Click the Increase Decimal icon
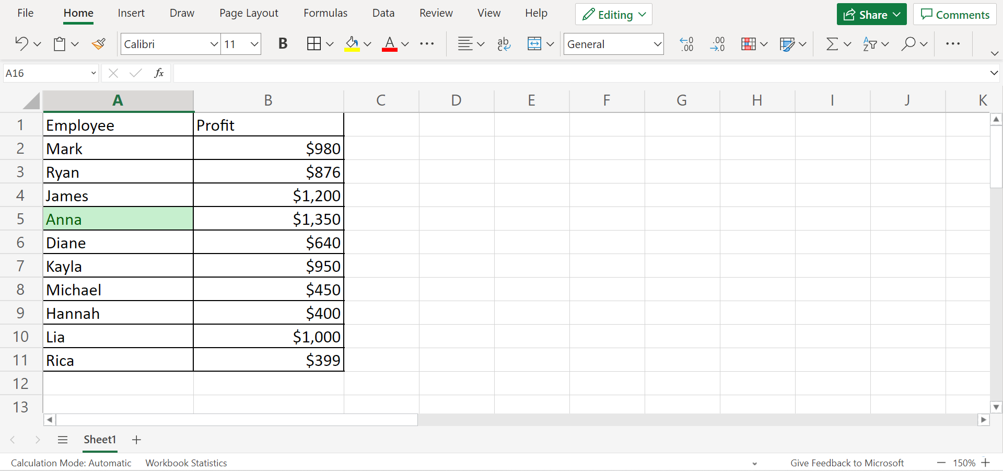 [x=686, y=44]
